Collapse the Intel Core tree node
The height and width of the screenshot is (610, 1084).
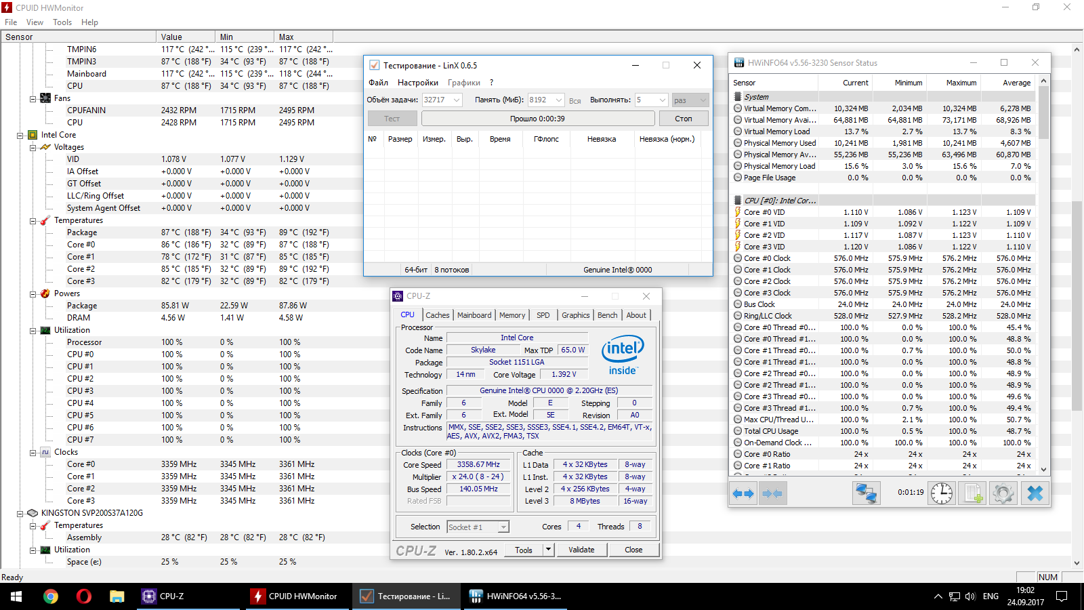(20, 135)
